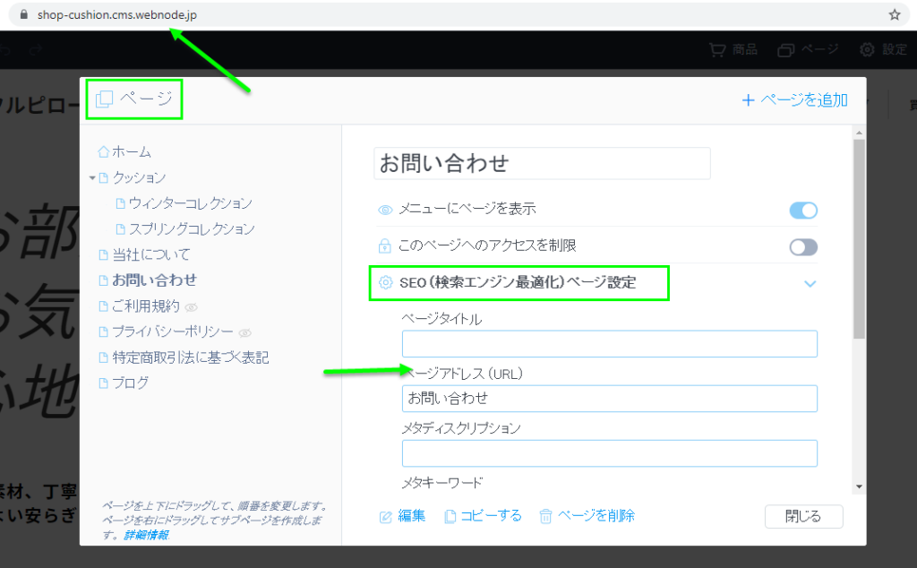Click the page icon beside 特定商取引法に基づく表記

pos(104,358)
